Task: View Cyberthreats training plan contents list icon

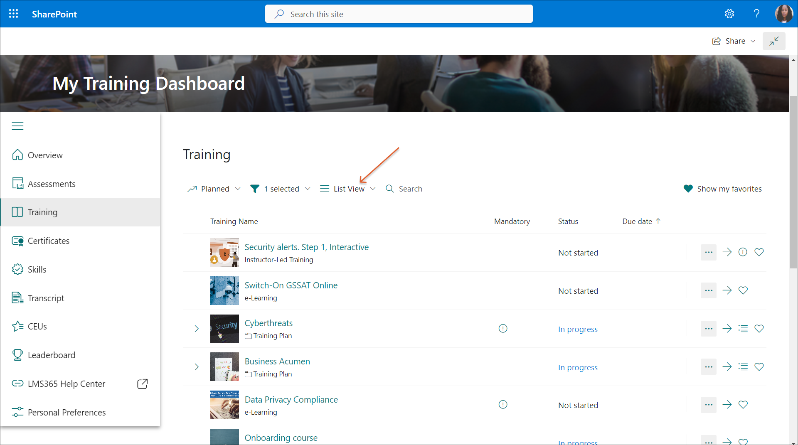Action: [743, 329]
